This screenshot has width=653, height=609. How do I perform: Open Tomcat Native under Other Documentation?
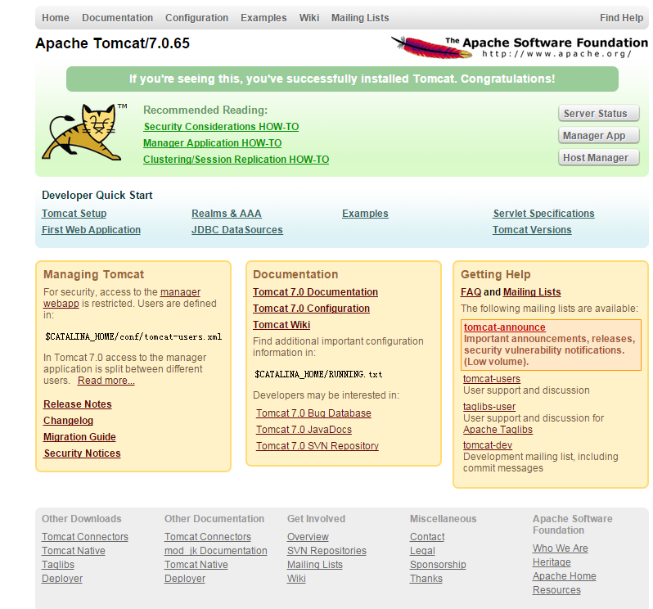click(x=196, y=565)
